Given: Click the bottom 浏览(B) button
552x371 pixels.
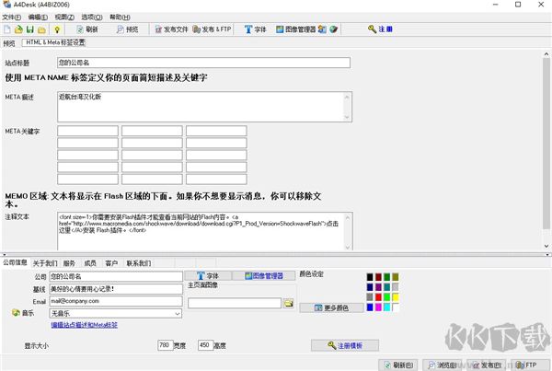Looking at the screenshot, I should pyautogui.click(x=443, y=365).
